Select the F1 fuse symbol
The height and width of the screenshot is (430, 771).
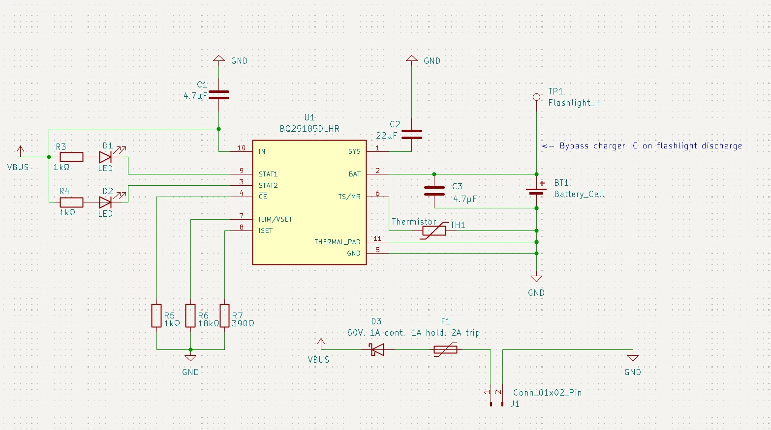[x=445, y=350]
